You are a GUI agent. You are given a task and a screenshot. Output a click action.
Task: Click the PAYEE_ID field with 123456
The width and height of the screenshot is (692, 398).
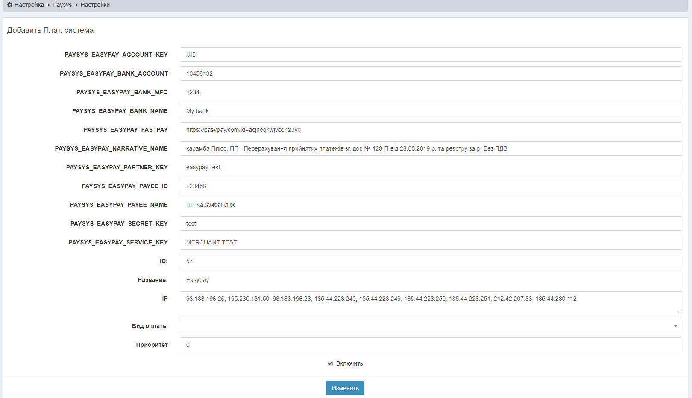click(431, 186)
